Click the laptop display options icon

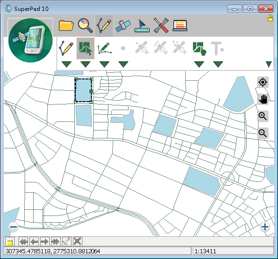[180, 26]
